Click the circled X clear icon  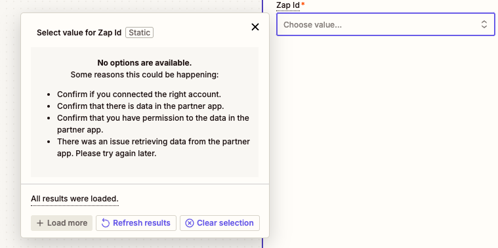click(x=189, y=223)
